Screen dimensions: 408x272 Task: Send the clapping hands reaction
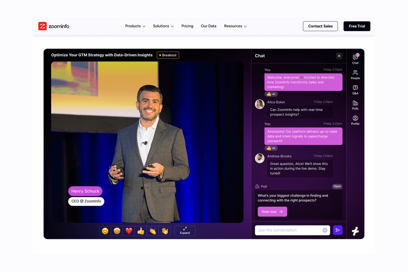pos(153,231)
